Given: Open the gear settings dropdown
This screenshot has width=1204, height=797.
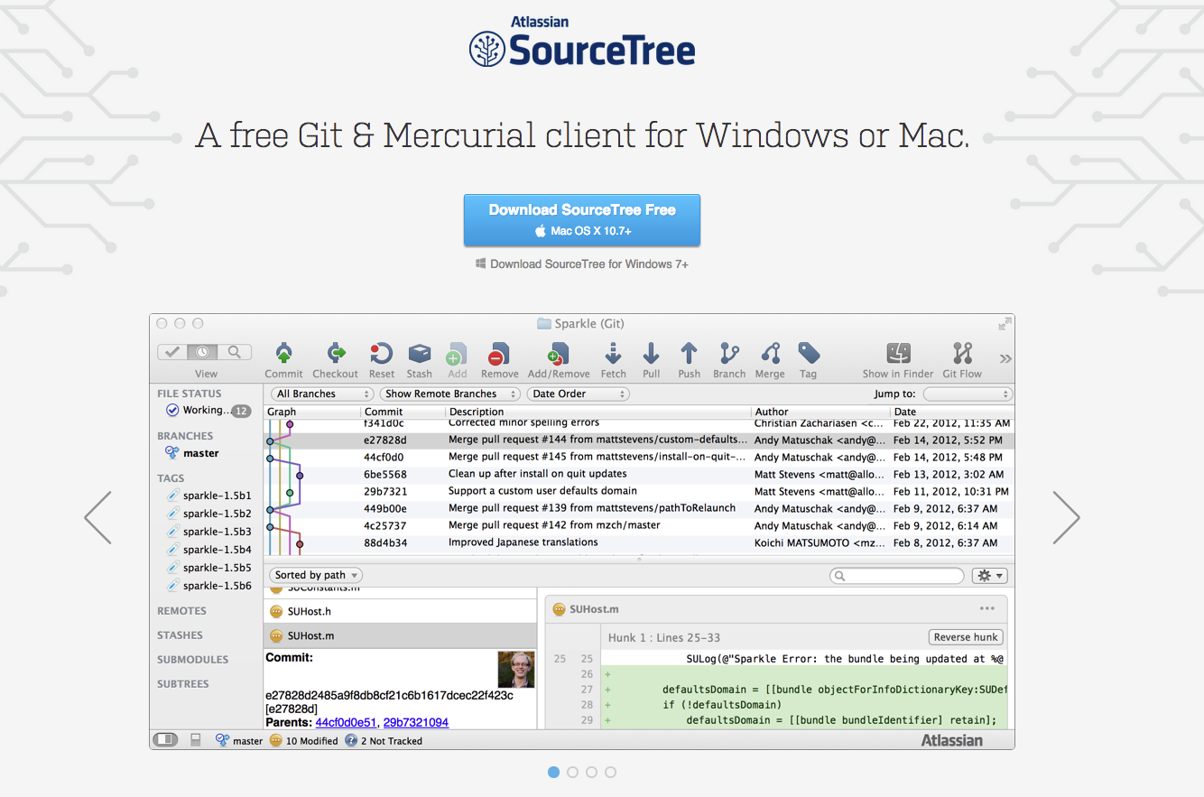Looking at the screenshot, I should pos(990,575).
